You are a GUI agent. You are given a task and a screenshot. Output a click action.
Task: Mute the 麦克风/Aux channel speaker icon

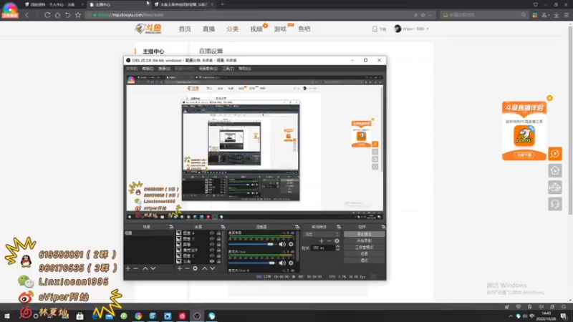[x=282, y=263]
